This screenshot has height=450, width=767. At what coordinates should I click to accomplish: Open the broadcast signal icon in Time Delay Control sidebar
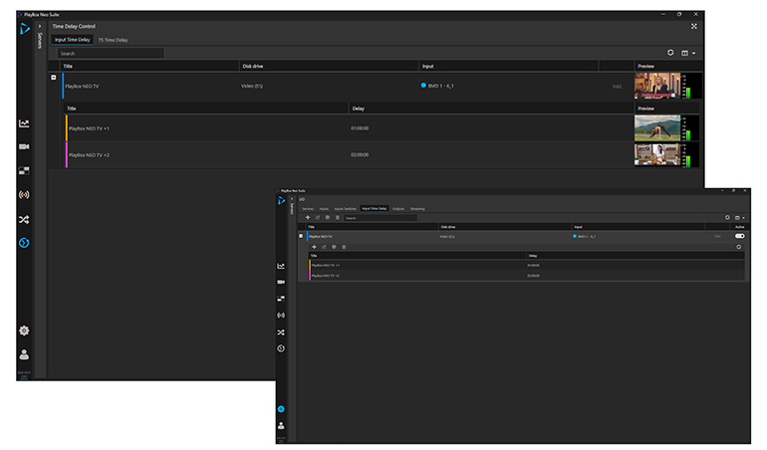tap(24, 195)
